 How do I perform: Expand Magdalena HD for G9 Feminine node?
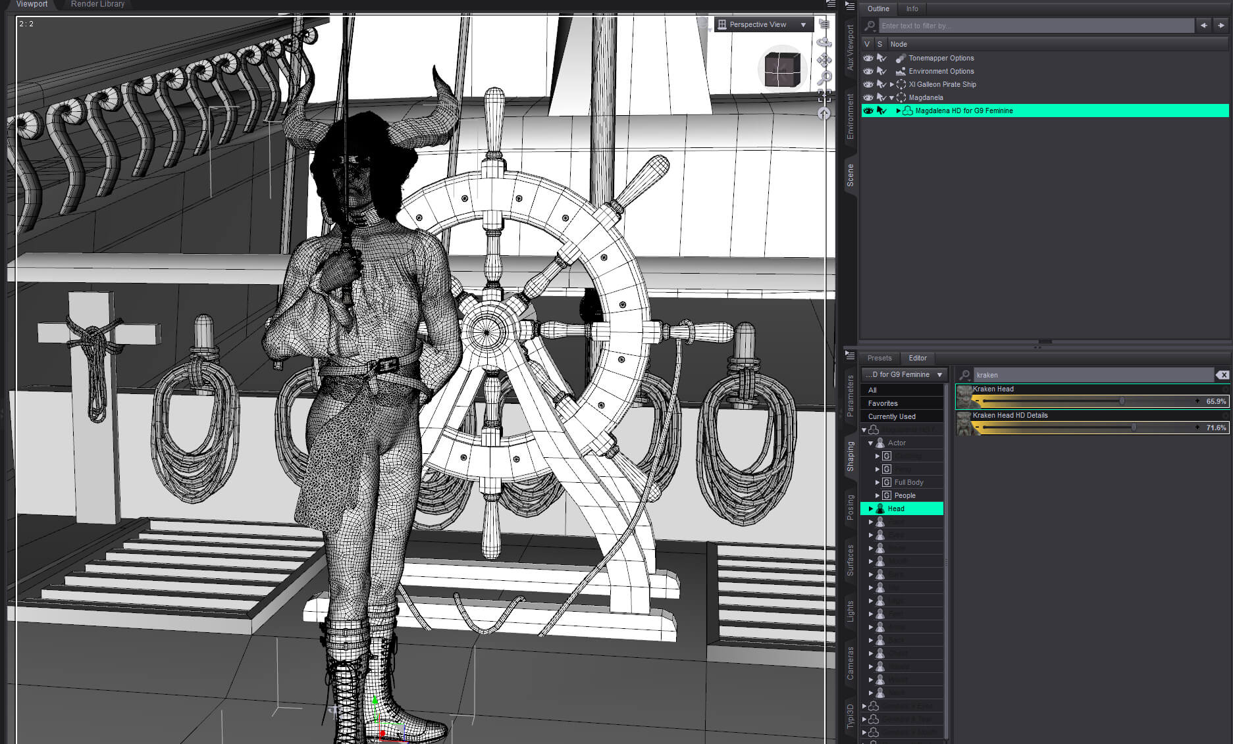tap(898, 111)
